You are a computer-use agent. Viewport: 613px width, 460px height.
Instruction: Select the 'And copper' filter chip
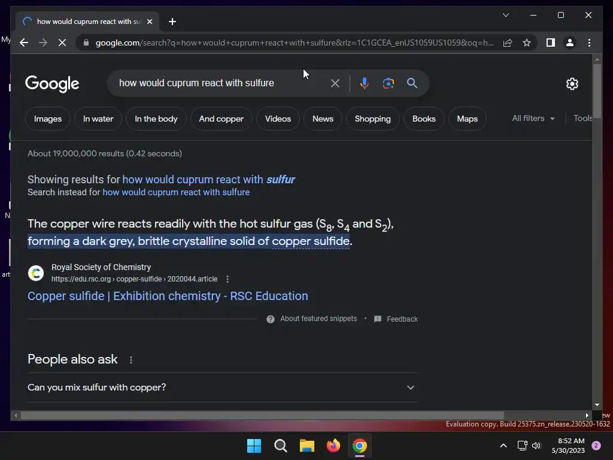(221, 119)
